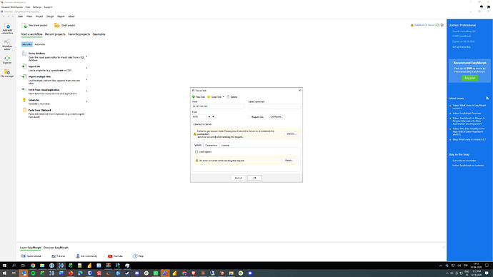Click the Load spaces refresh icon
Image resolution: width=493 pixels, height=277 pixels.
click(x=196, y=151)
